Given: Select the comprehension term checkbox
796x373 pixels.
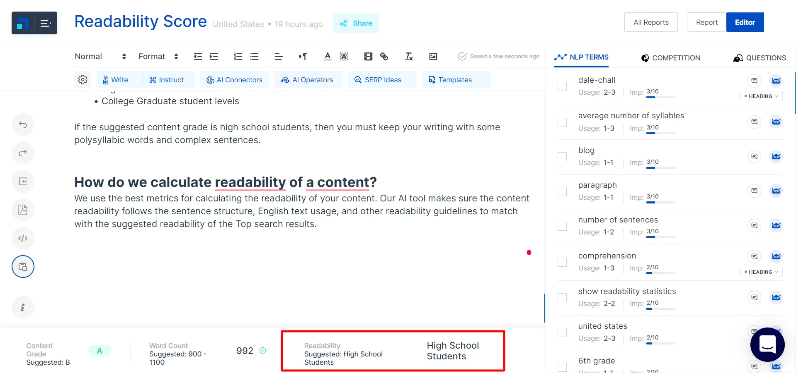Looking at the screenshot, I should point(562,262).
